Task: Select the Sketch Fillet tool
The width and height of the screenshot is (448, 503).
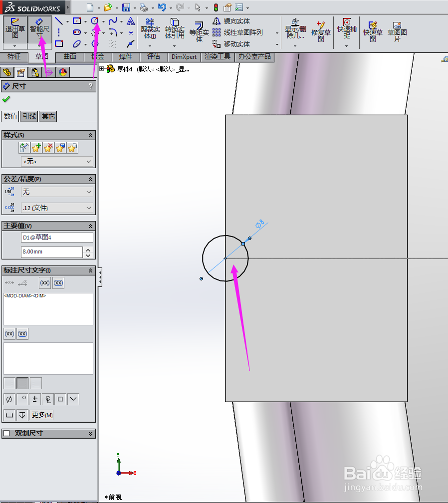Action: (x=113, y=32)
